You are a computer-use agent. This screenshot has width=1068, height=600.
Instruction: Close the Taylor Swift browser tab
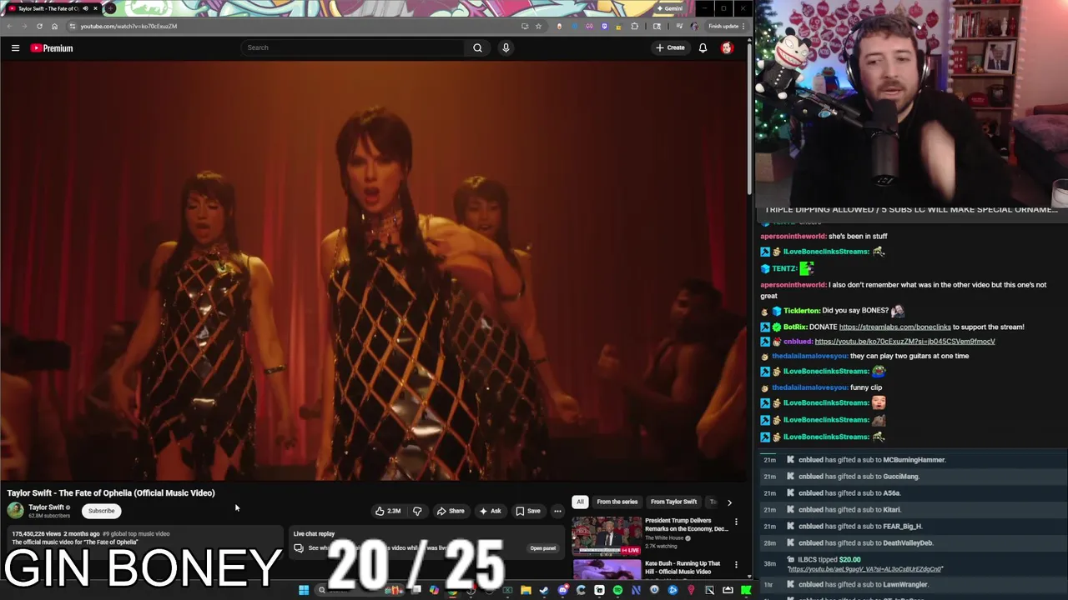click(95, 8)
